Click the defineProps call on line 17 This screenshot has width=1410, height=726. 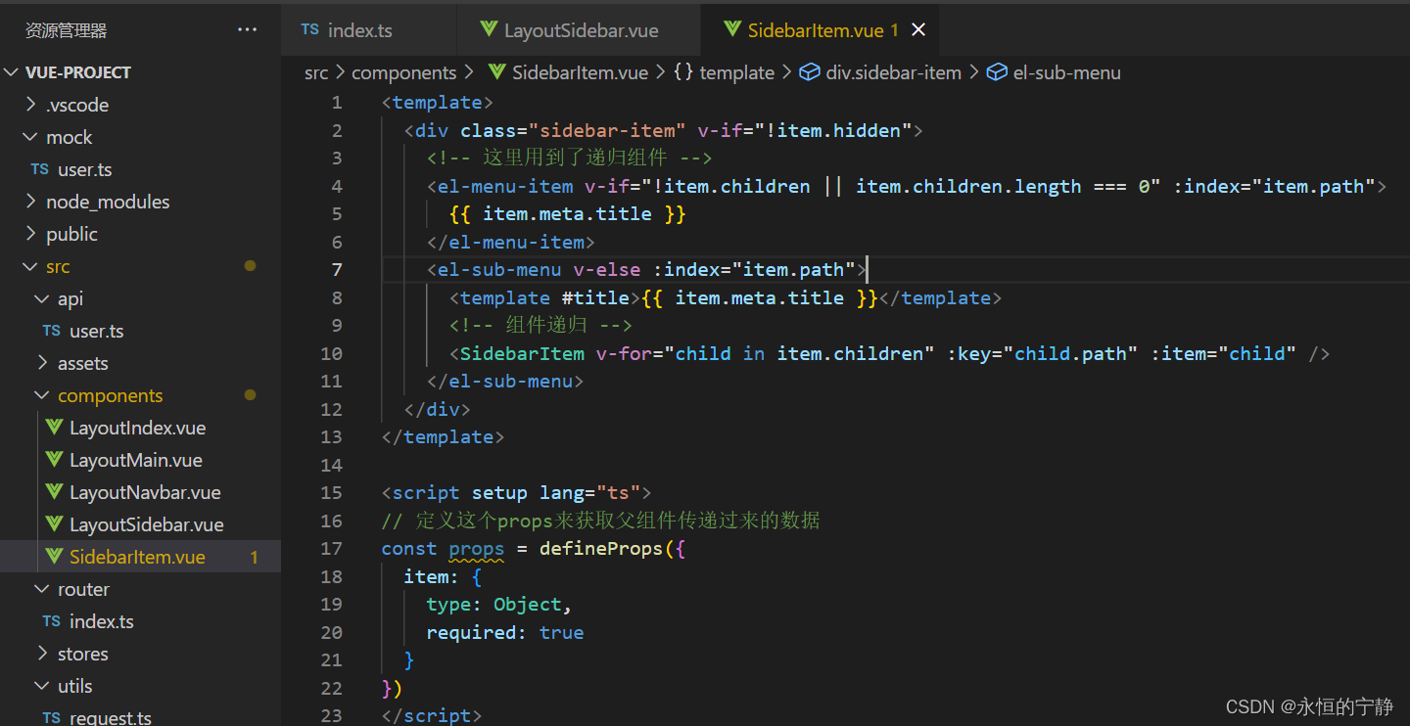click(601, 549)
